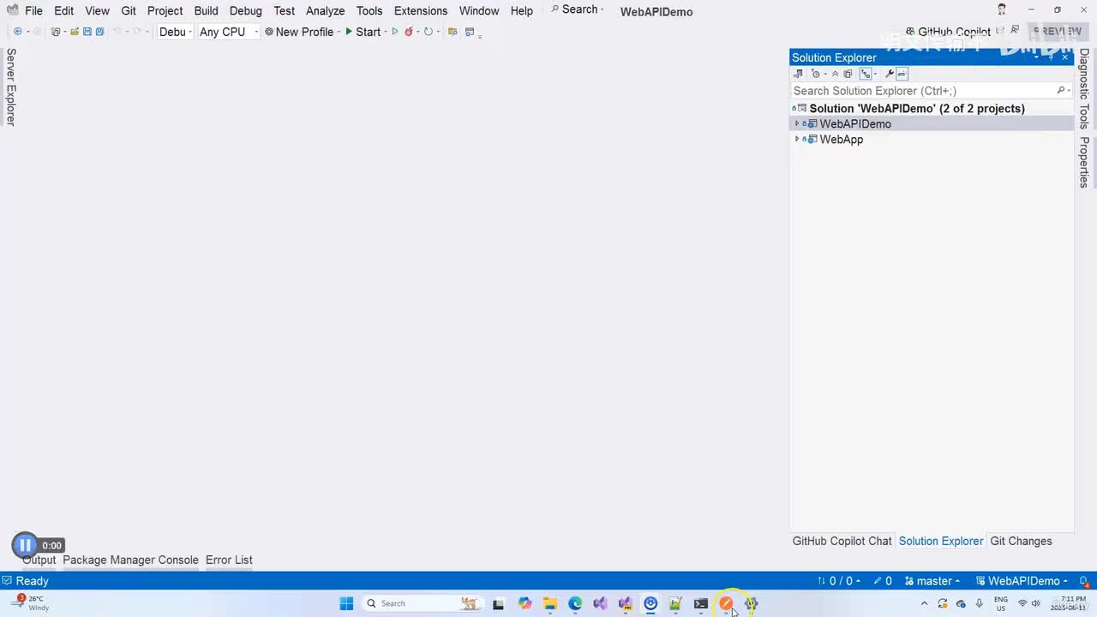Open the Windows Start menu
Image resolution: width=1097 pixels, height=617 pixels.
point(346,603)
